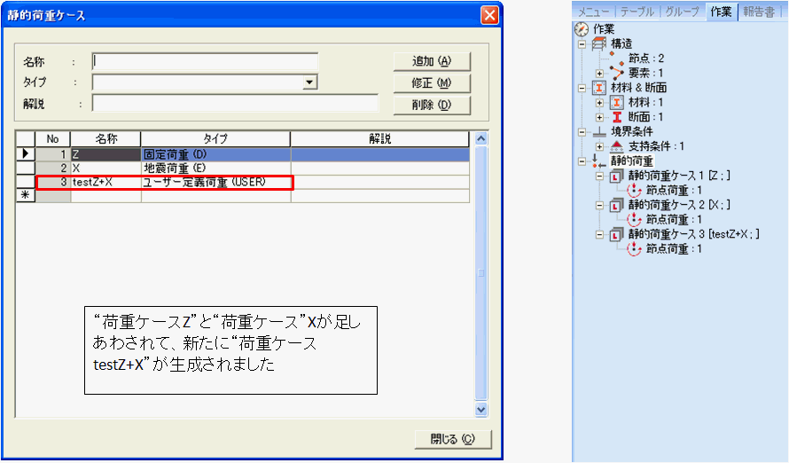The image size is (789, 463).
Task: Click the 静的荷重ケース 3 load case icon
Action: [616, 234]
